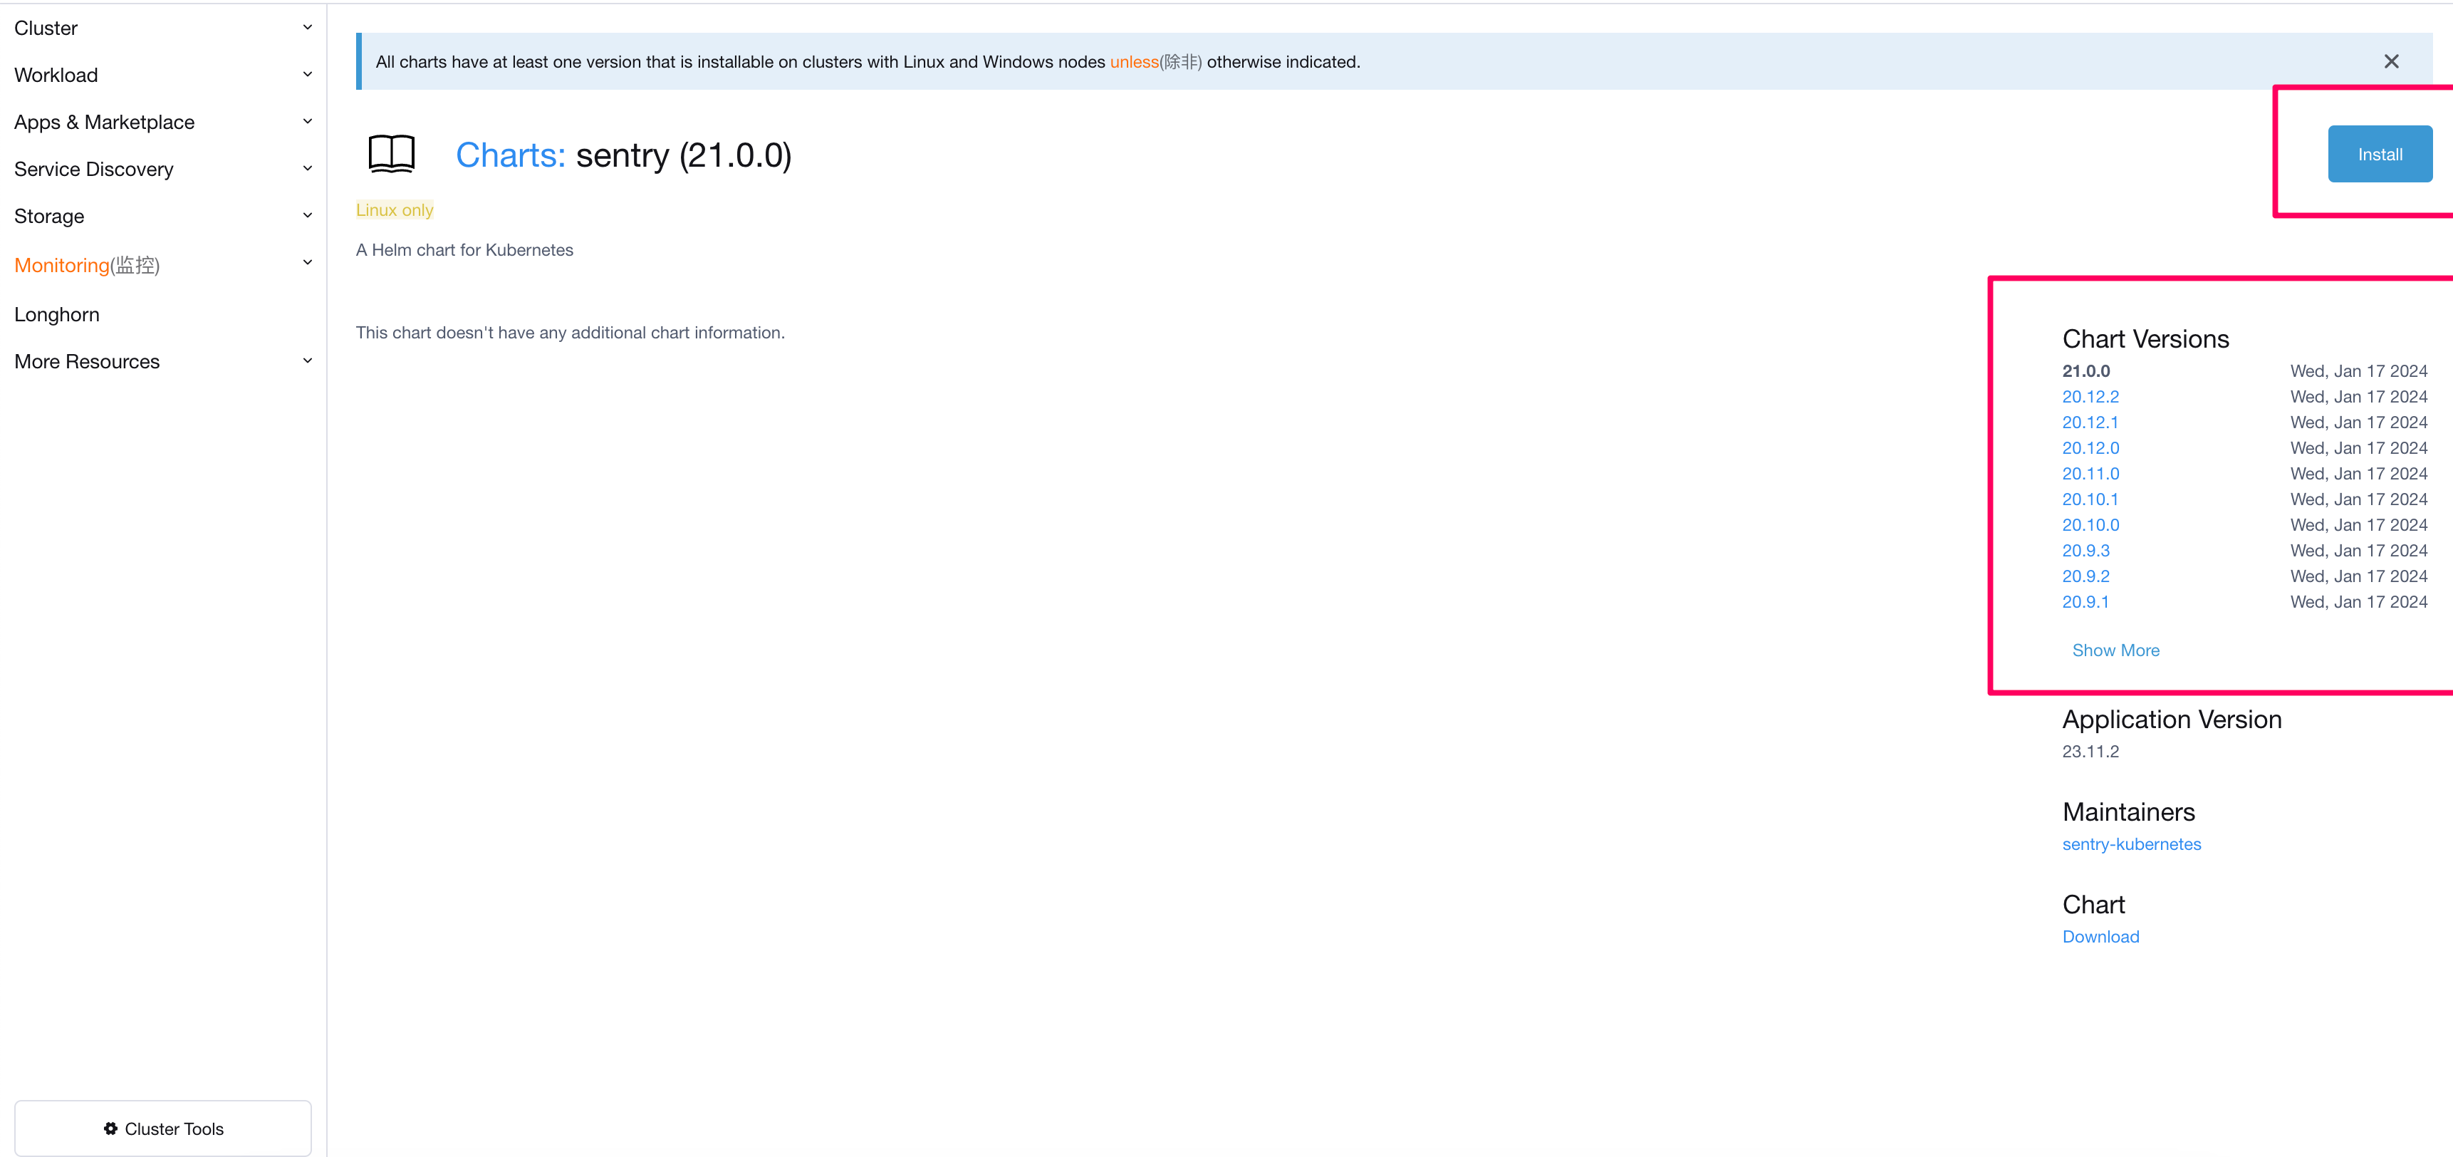This screenshot has height=1157, width=2453.
Task: Click the date beside version 20.9.1
Action: pos(2359,603)
